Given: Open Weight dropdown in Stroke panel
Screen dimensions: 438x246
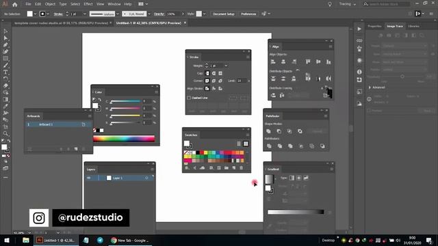Looking at the screenshot, I should 226,66.
